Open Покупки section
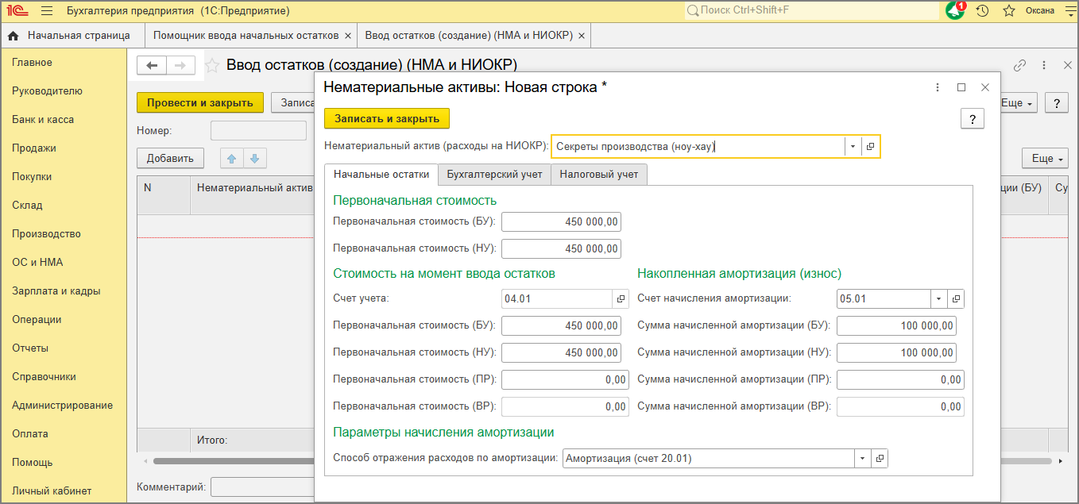The height and width of the screenshot is (504, 1079). pyautogui.click(x=32, y=177)
